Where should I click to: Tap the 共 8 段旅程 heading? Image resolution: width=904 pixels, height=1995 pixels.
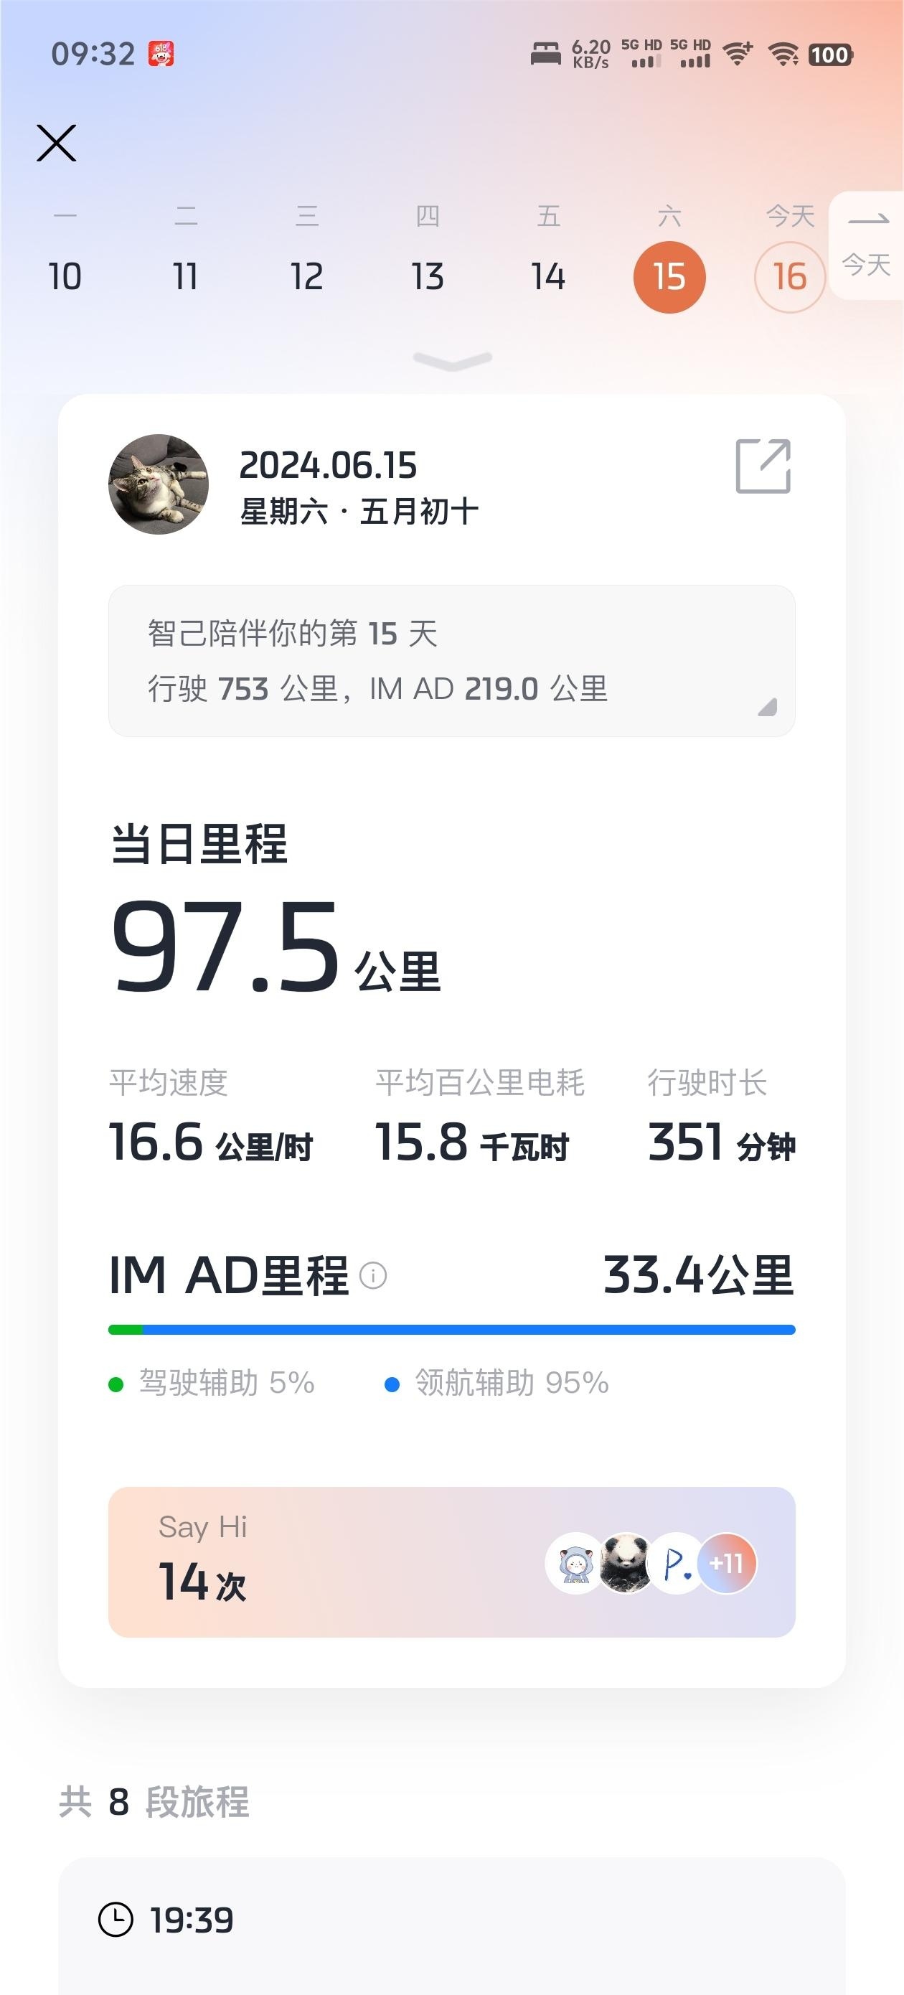coord(154,1802)
